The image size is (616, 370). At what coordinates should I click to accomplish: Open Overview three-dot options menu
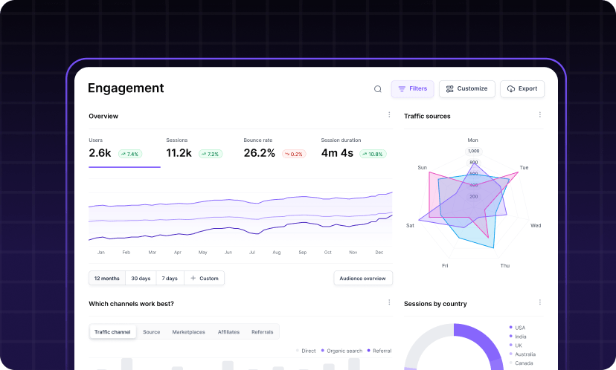(x=389, y=115)
